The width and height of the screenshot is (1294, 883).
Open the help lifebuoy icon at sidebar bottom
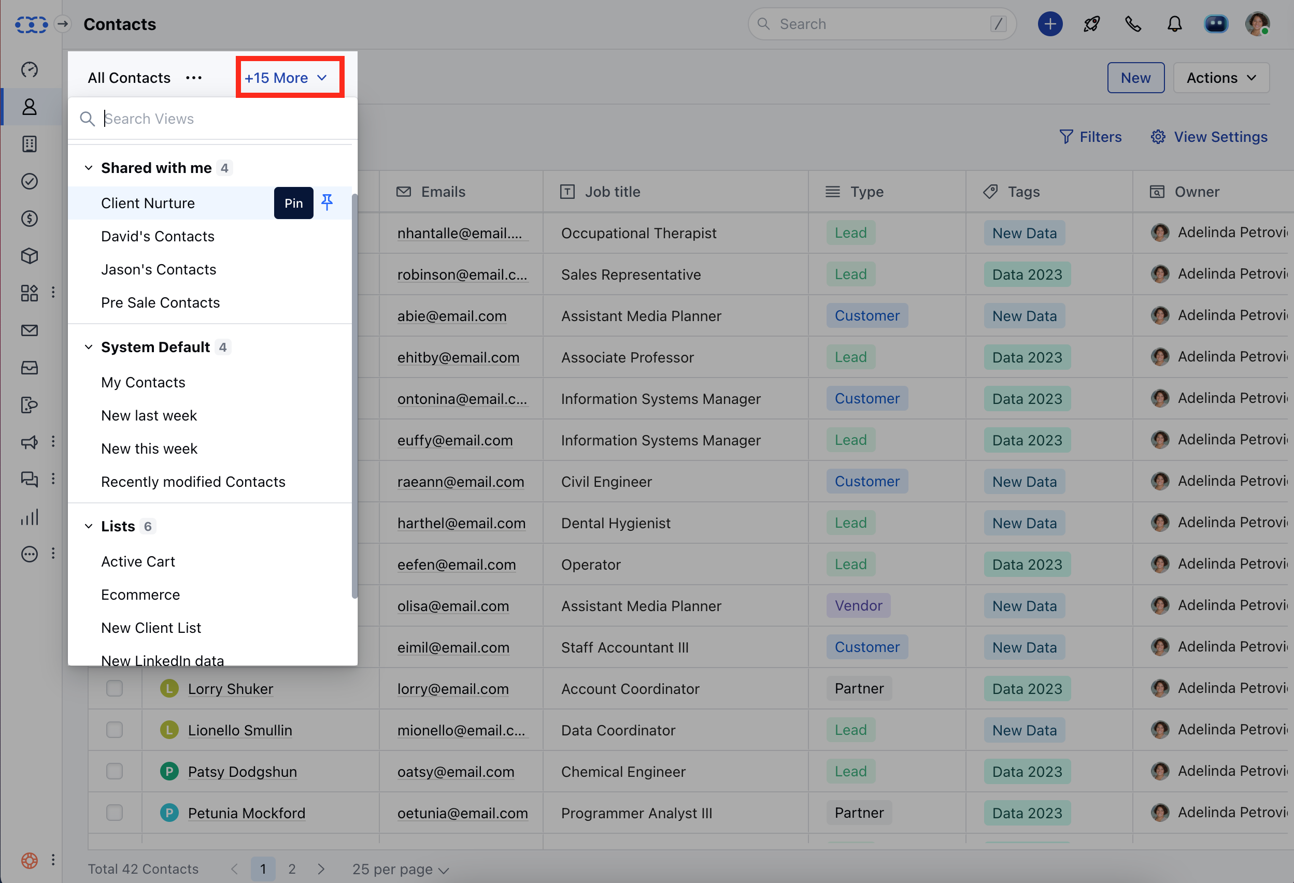(30, 860)
